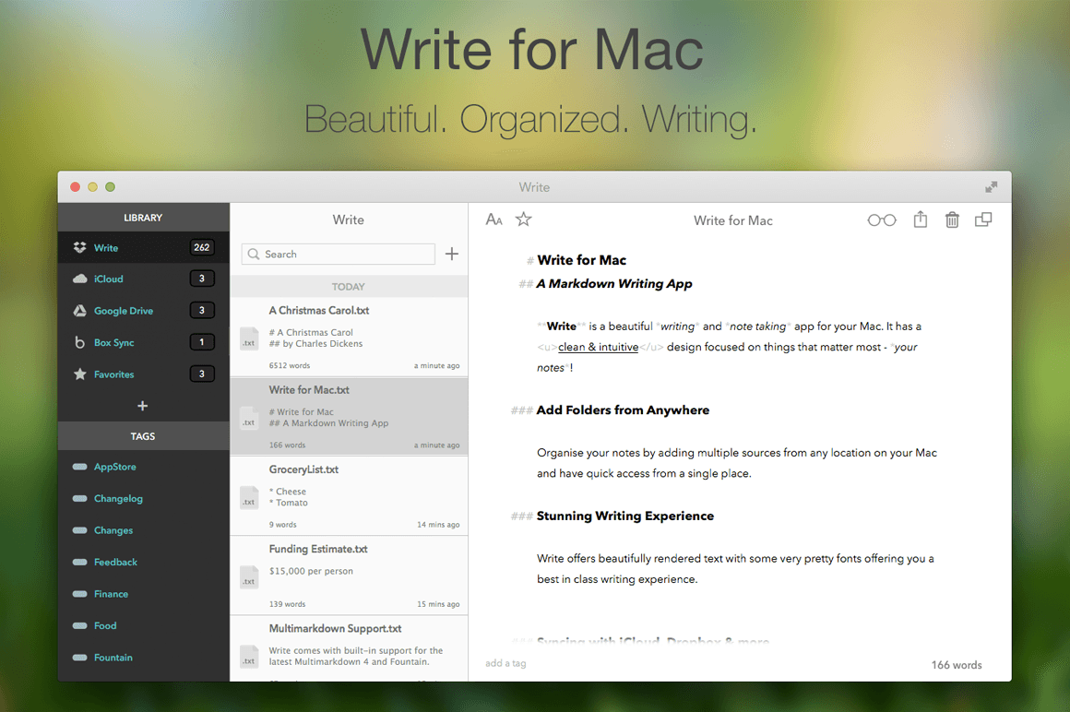The image size is (1070, 712).
Task: Add a library folder with sidebar plus
Action: [143, 406]
